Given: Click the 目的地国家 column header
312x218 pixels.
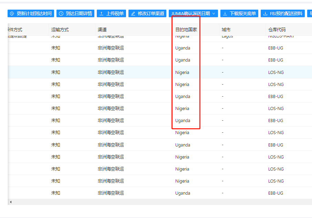Looking at the screenshot, I should point(186,30).
